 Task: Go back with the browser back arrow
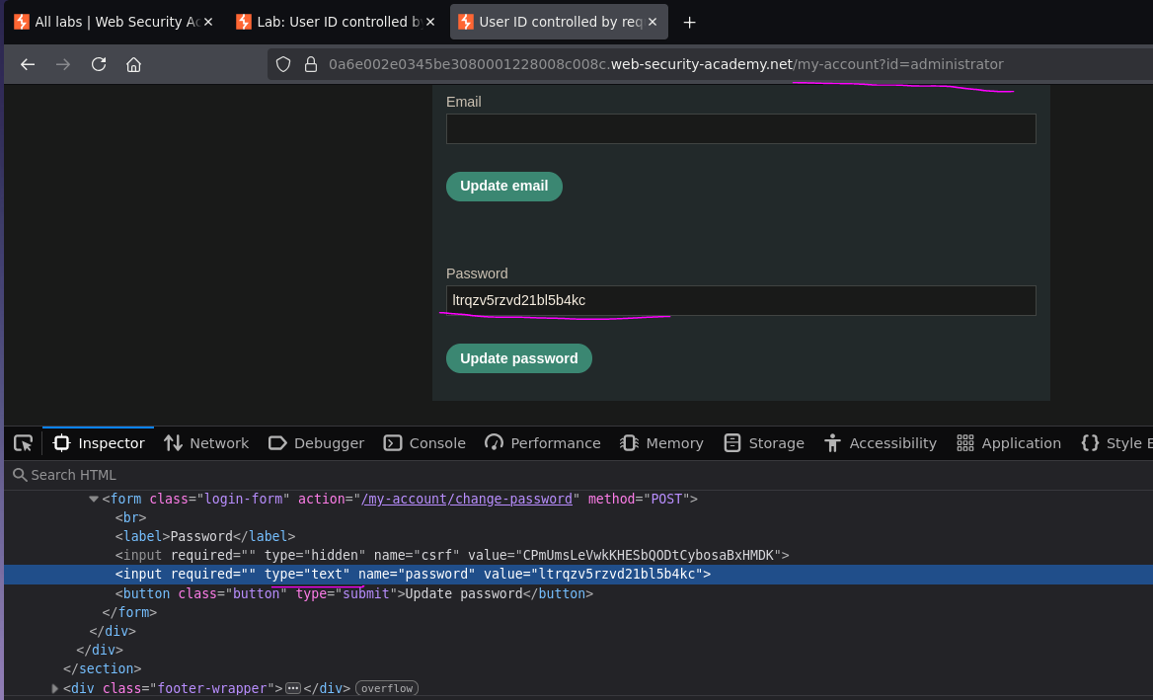pyautogui.click(x=28, y=65)
